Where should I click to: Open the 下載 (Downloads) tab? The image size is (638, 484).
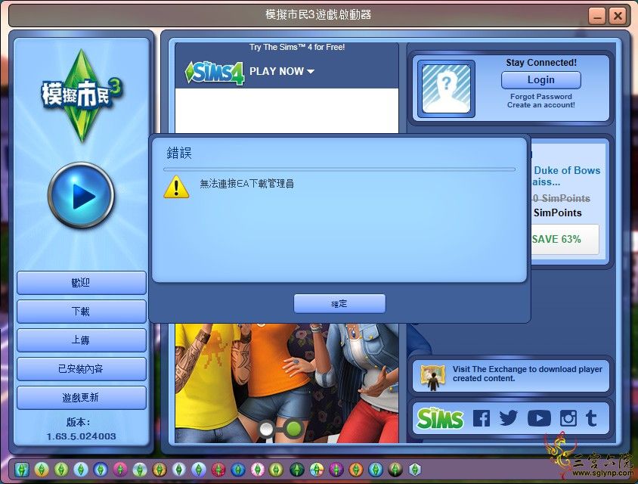point(82,312)
